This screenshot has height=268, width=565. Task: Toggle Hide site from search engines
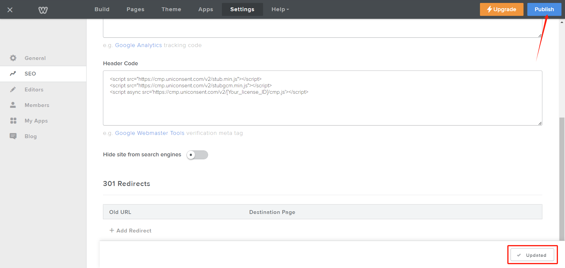click(197, 155)
